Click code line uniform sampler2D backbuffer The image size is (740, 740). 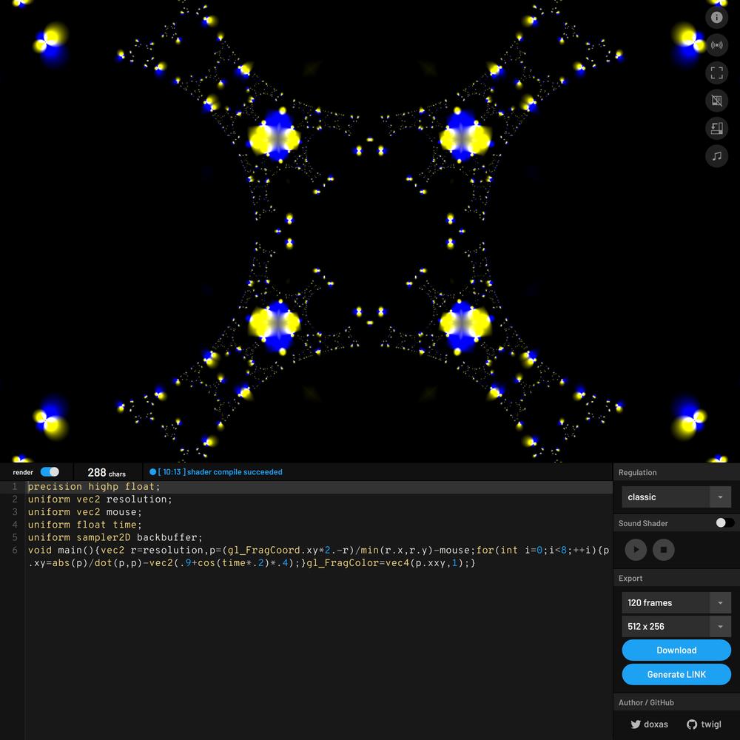115,537
